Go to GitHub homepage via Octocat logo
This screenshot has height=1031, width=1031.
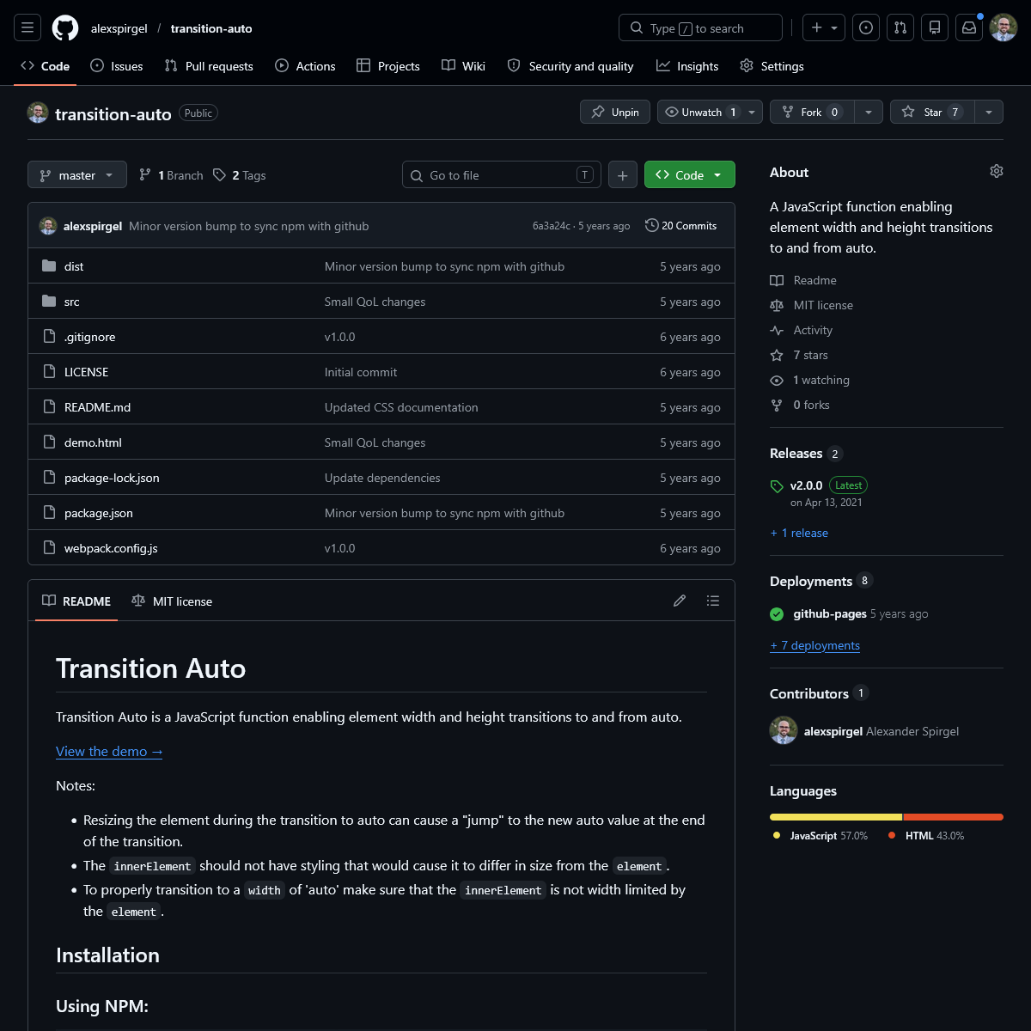pyautogui.click(x=65, y=27)
